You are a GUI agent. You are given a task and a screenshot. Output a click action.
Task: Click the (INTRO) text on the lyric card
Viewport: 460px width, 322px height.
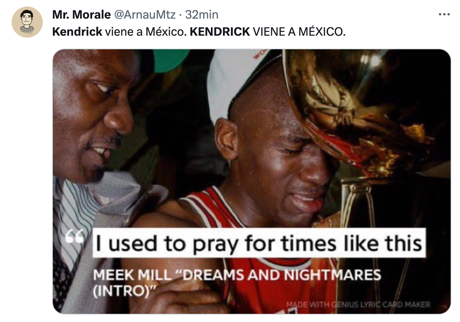point(124,291)
